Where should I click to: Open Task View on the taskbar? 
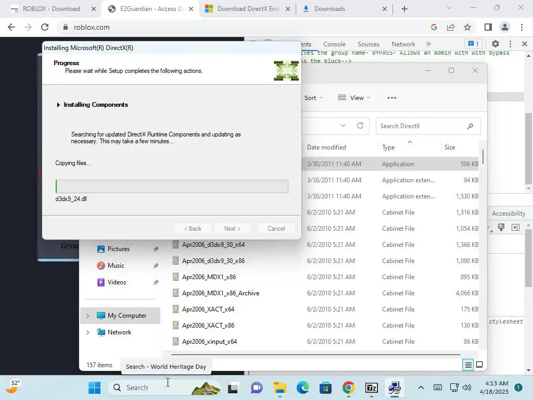point(233,387)
